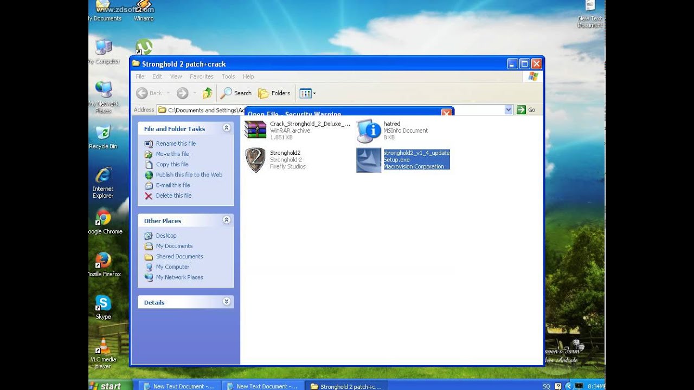694x390 pixels.
Task: Click Publish this file to the Web
Action: [189, 174]
